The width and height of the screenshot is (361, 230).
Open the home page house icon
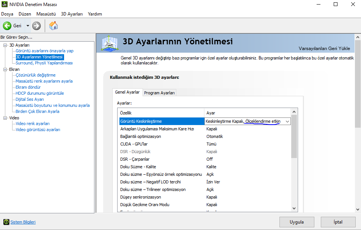(53, 26)
